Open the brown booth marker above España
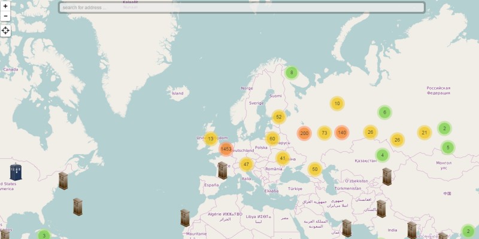This screenshot has height=239, width=479. [223, 170]
